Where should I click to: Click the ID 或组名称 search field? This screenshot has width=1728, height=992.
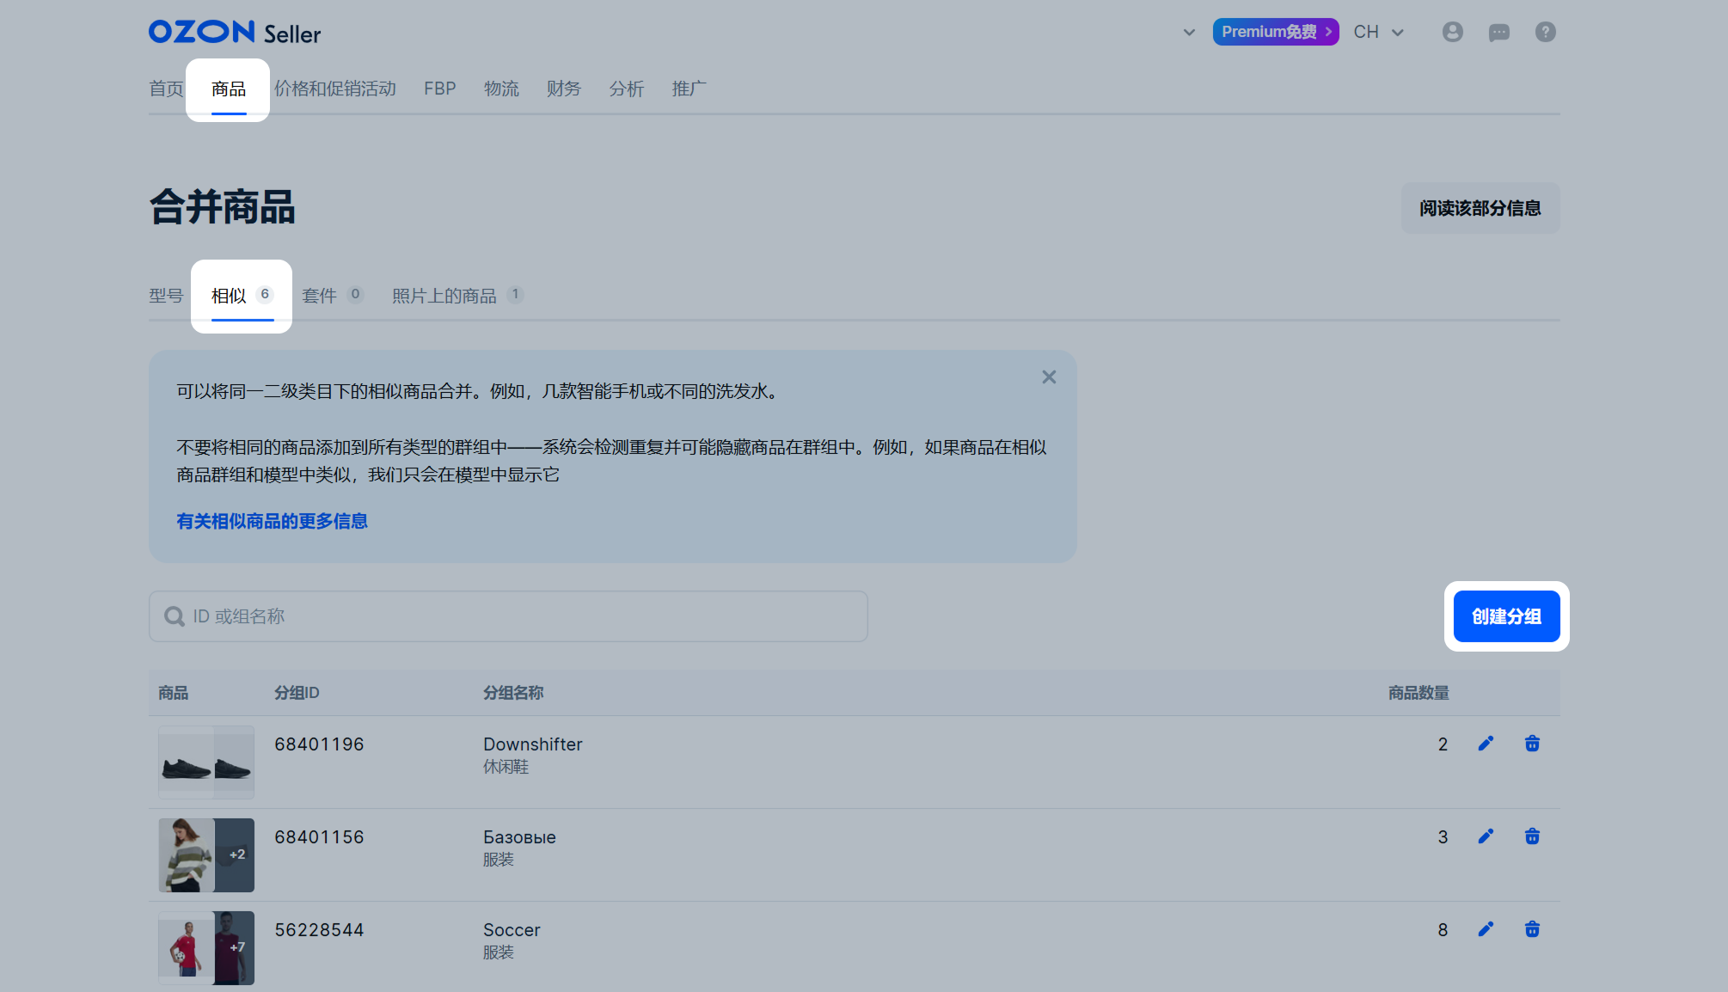(508, 616)
